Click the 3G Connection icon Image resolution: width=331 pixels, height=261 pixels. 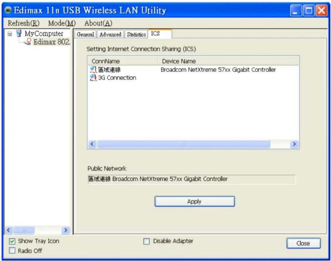pos(93,77)
